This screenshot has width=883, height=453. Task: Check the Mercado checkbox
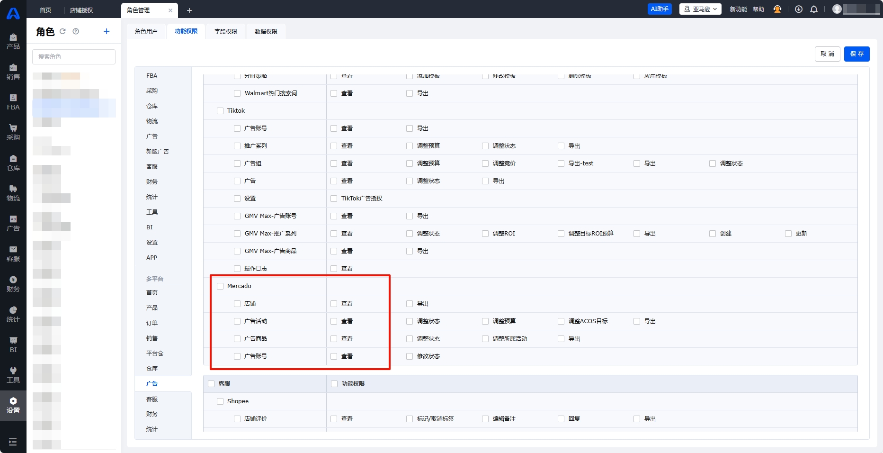tap(220, 286)
